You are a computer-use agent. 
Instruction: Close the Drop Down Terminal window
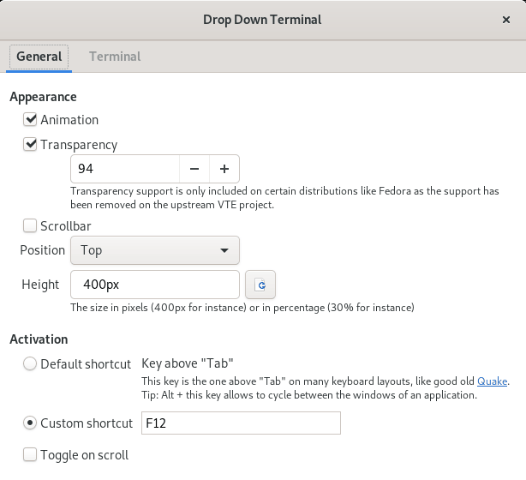505,19
